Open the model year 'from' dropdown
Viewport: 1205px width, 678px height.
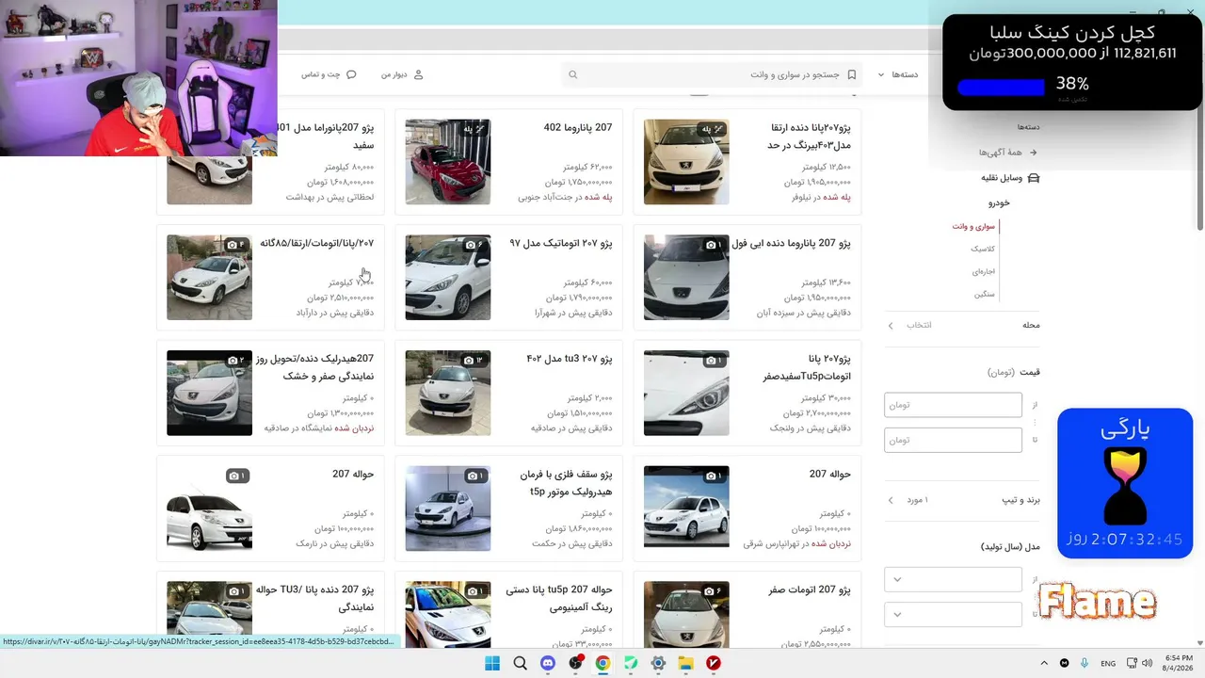coord(953,579)
